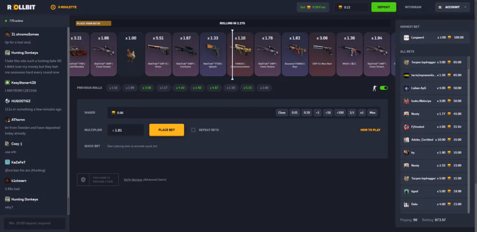Click previous roll x2.50
Screen dimensions: 477x232
[197, 88]
